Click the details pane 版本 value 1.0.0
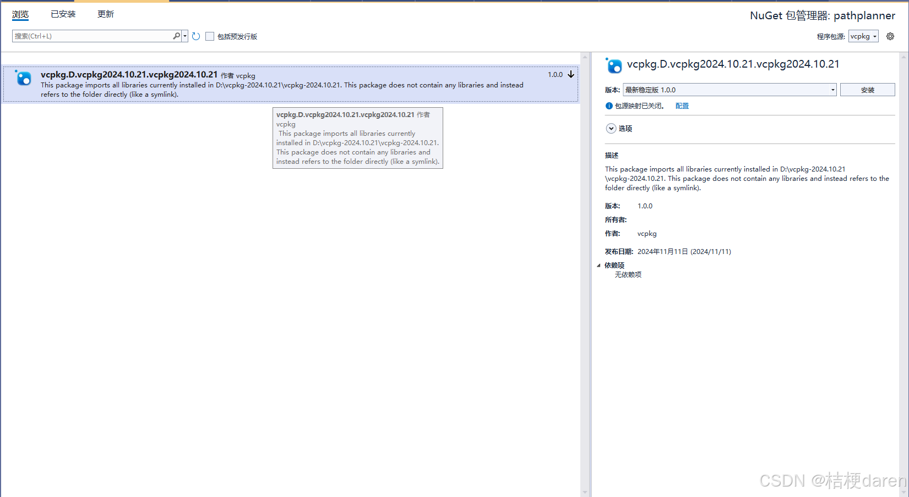 click(645, 206)
